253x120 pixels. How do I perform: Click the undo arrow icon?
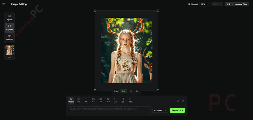click(178, 101)
